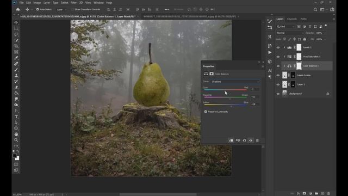Delete layer with Layers panel trash
The height and width of the screenshot is (196, 348).
click(328, 194)
